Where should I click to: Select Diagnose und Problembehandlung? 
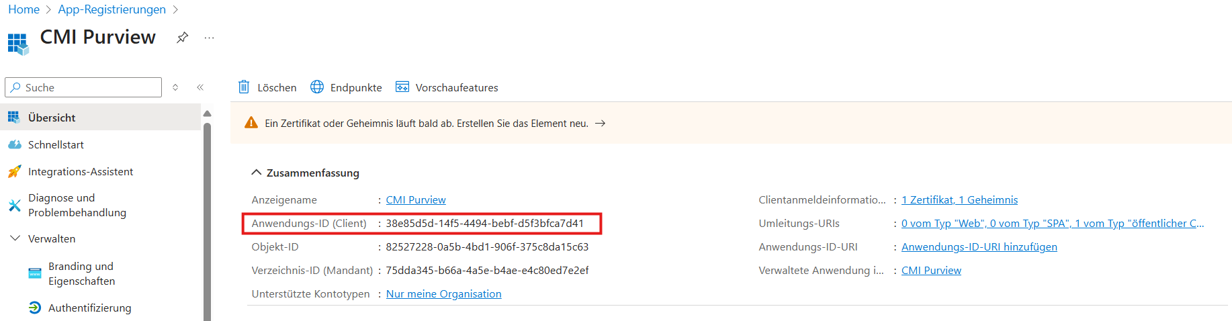(x=77, y=205)
